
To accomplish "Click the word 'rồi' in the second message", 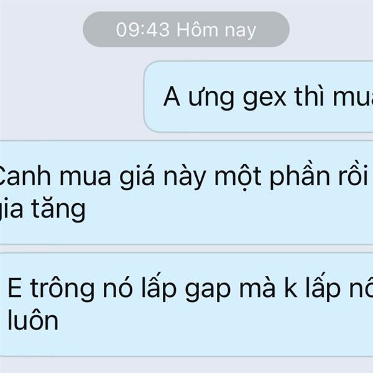I will pyautogui.click(x=353, y=175).
